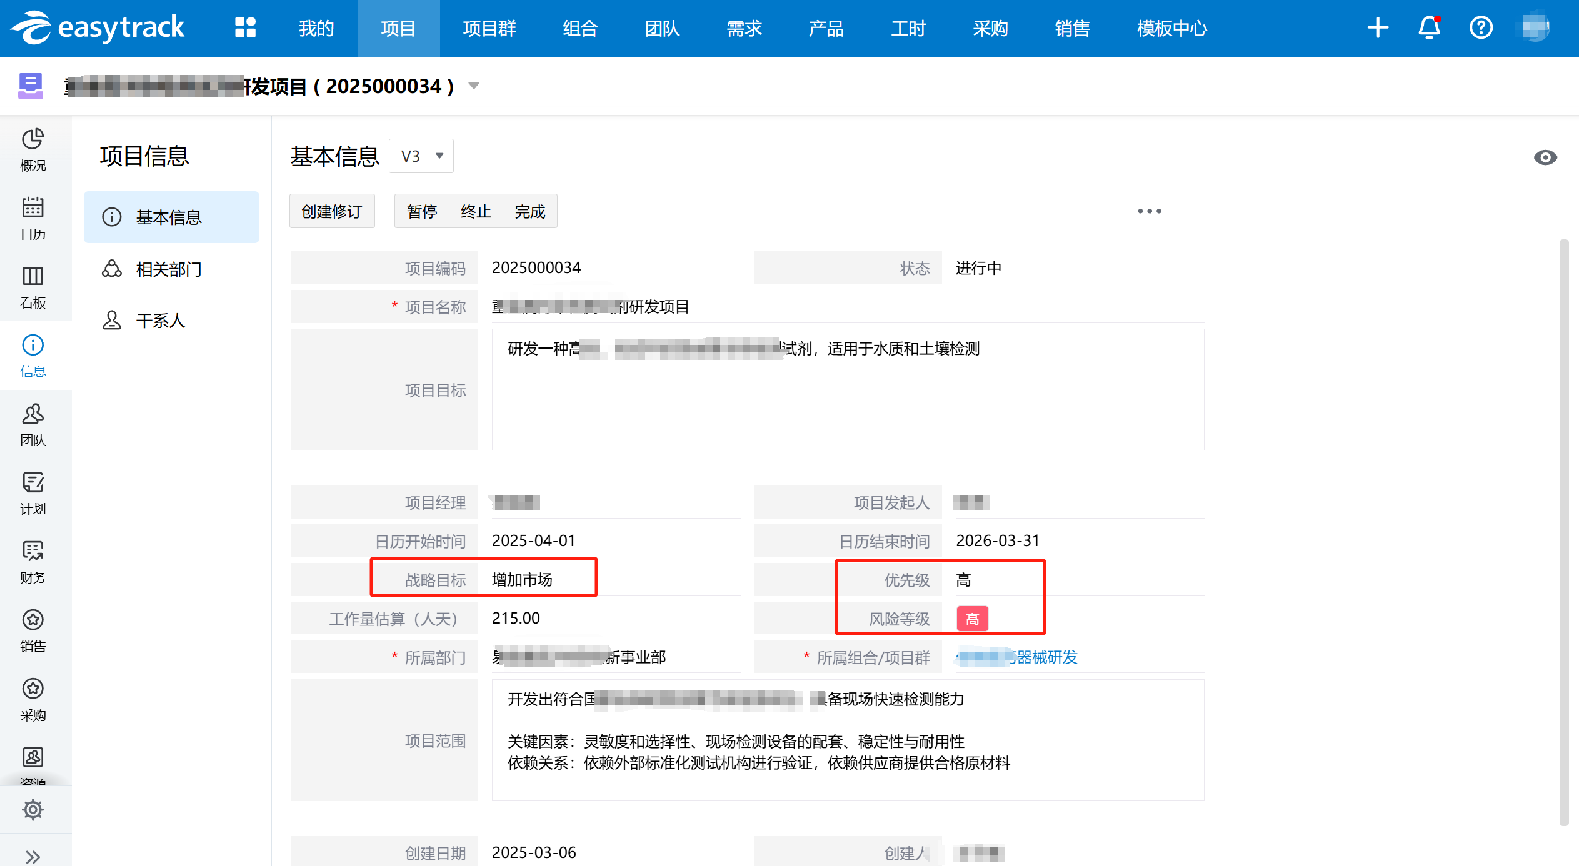The width and height of the screenshot is (1579, 866).
Task: Click the notification bell icon
Action: click(x=1429, y=28)
